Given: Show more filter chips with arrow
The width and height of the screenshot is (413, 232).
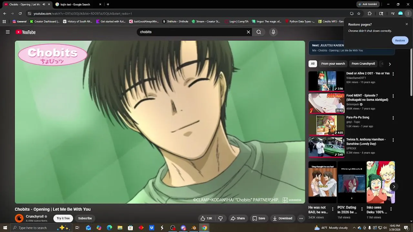Looking at the screenshot, I should tap(390, 64).
